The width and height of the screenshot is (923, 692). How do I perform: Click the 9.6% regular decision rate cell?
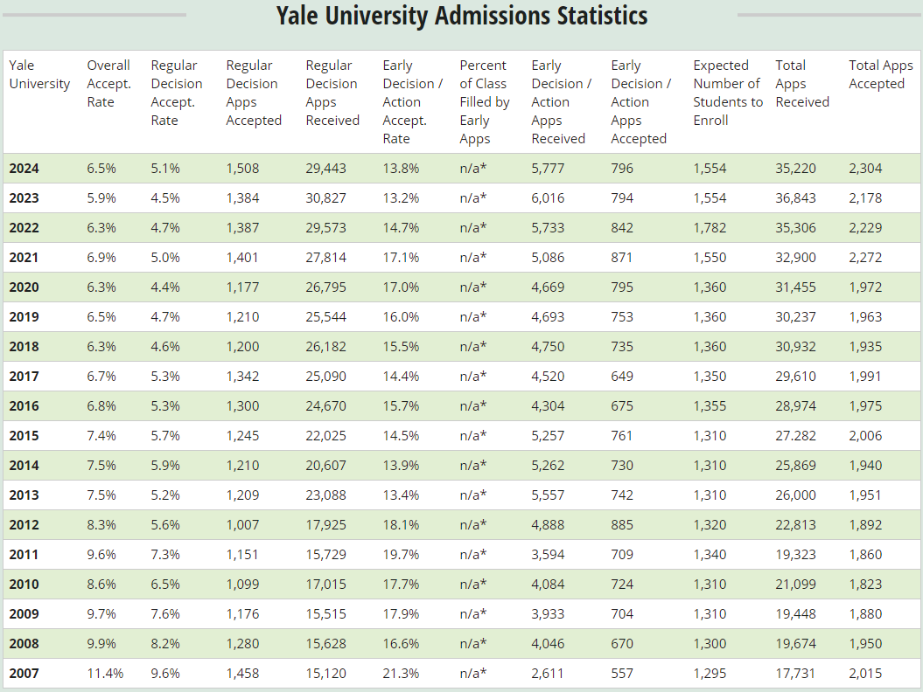coord(165,674)
